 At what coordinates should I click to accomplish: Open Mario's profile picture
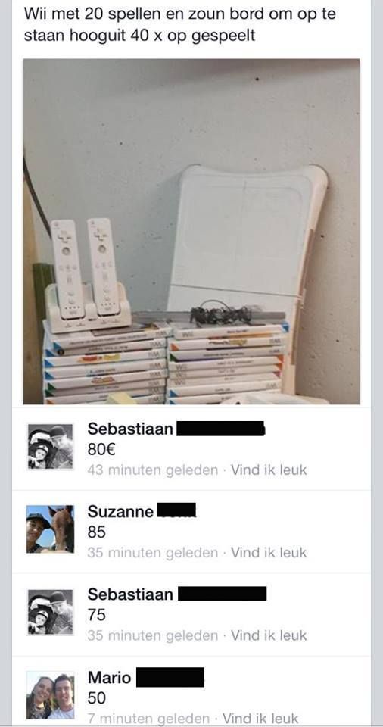pos(51,695)
